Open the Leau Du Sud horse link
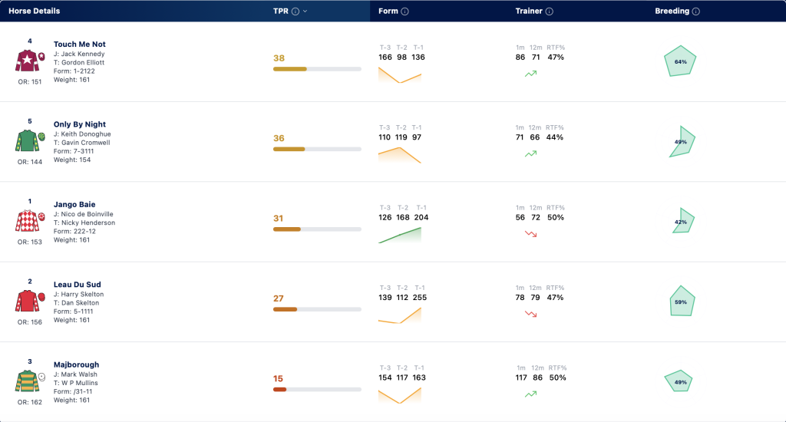 tap(78, 284)
